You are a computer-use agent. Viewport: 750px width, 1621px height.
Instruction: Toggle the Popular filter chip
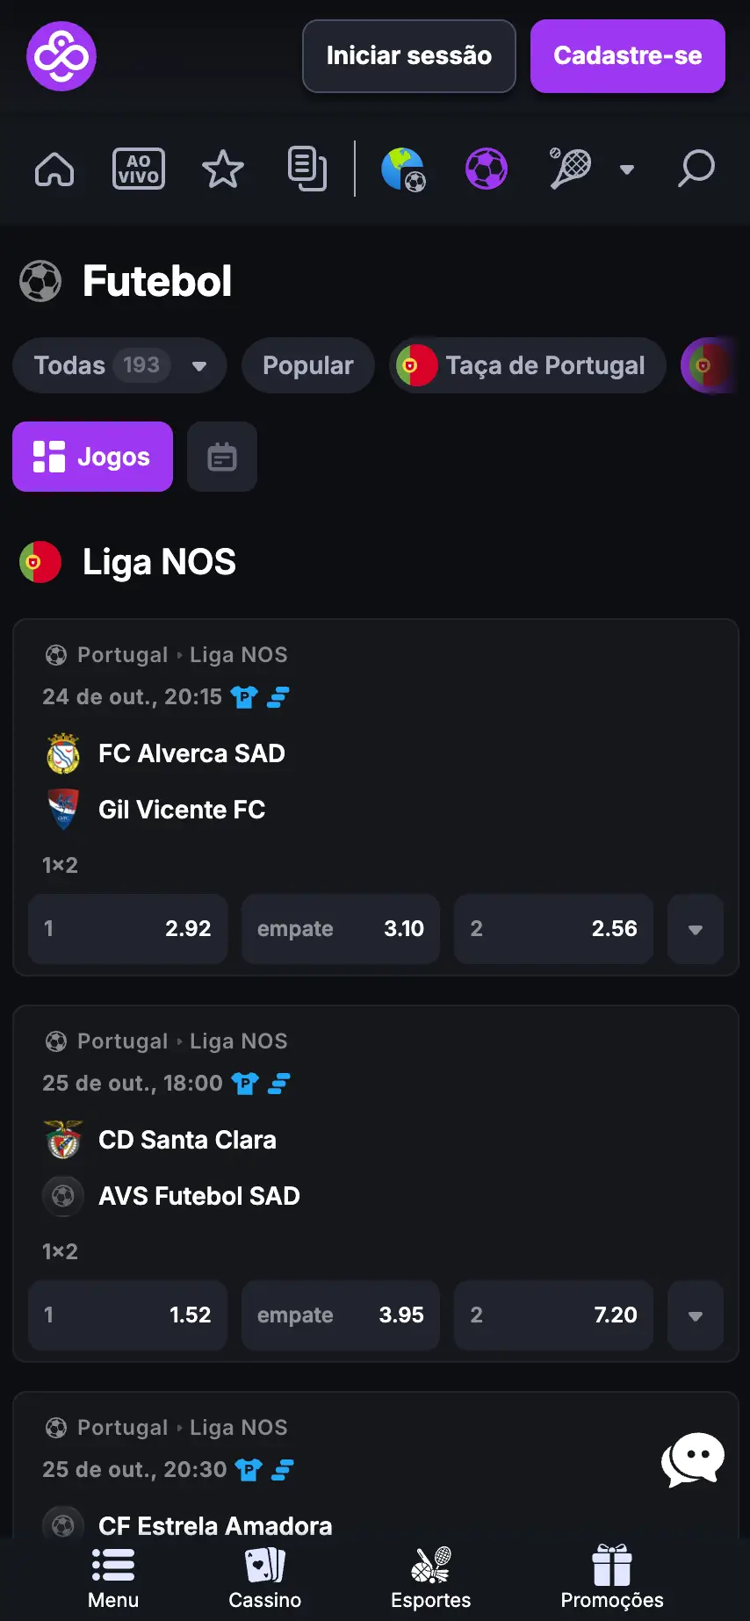308,365
